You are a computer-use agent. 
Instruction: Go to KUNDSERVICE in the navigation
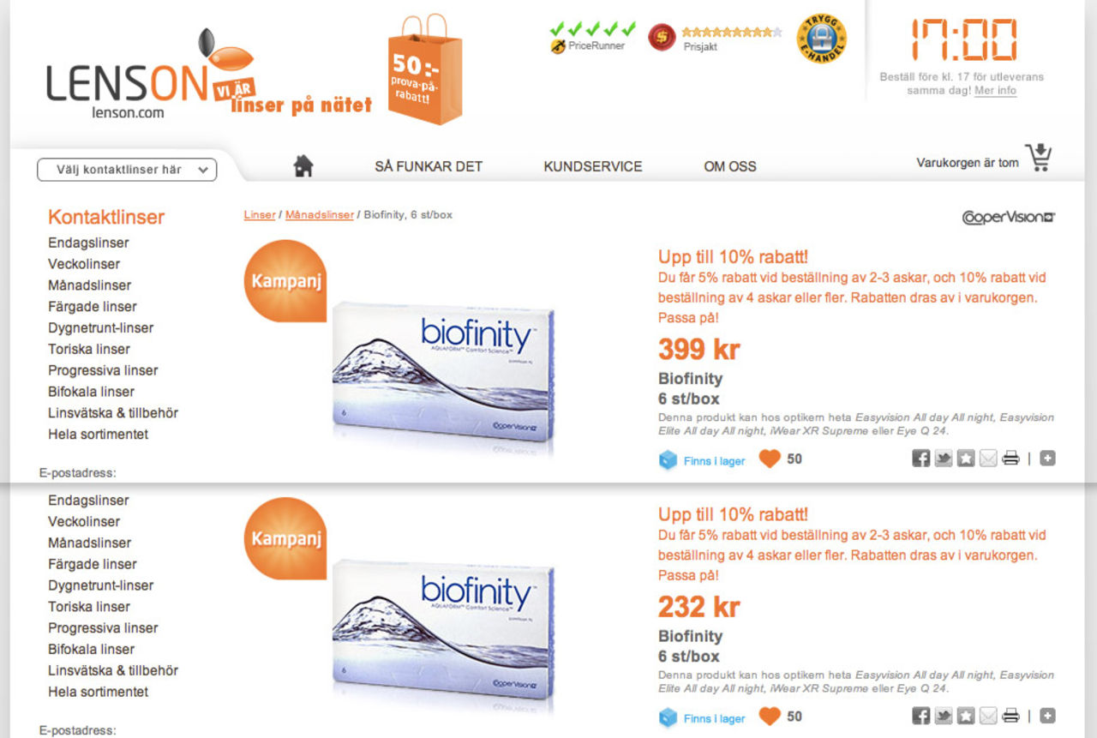[x=592, y=166]
